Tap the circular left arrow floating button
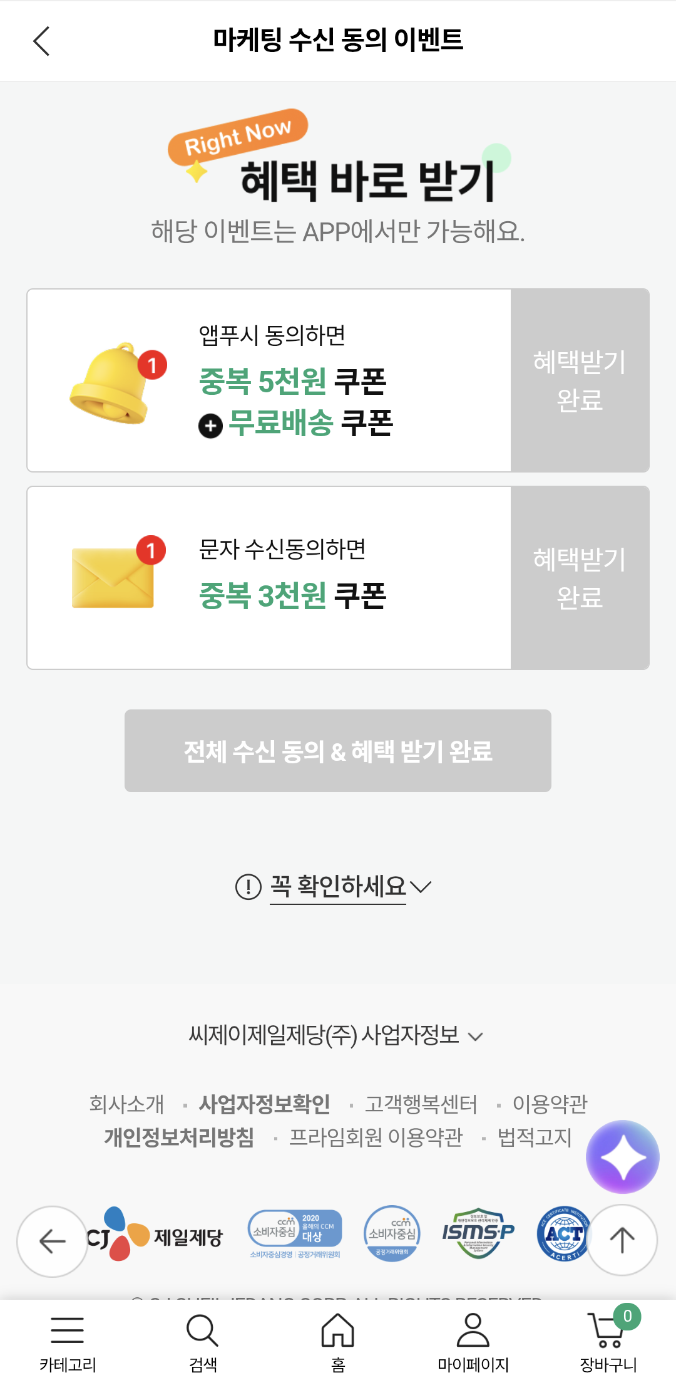 click(53, 1241)
